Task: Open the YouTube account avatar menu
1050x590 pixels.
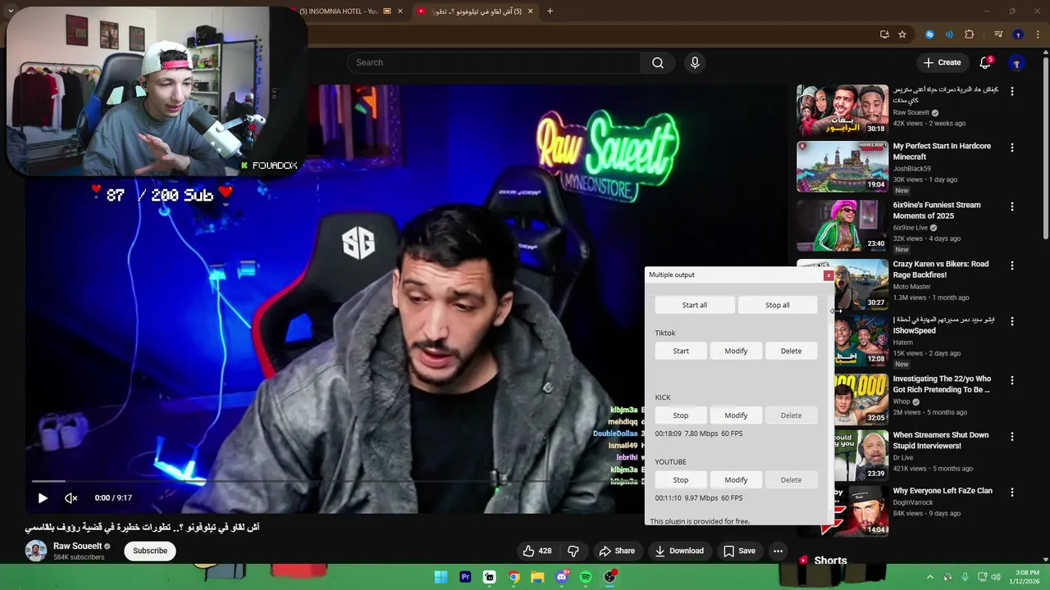Action: (x=1016, y=62)
